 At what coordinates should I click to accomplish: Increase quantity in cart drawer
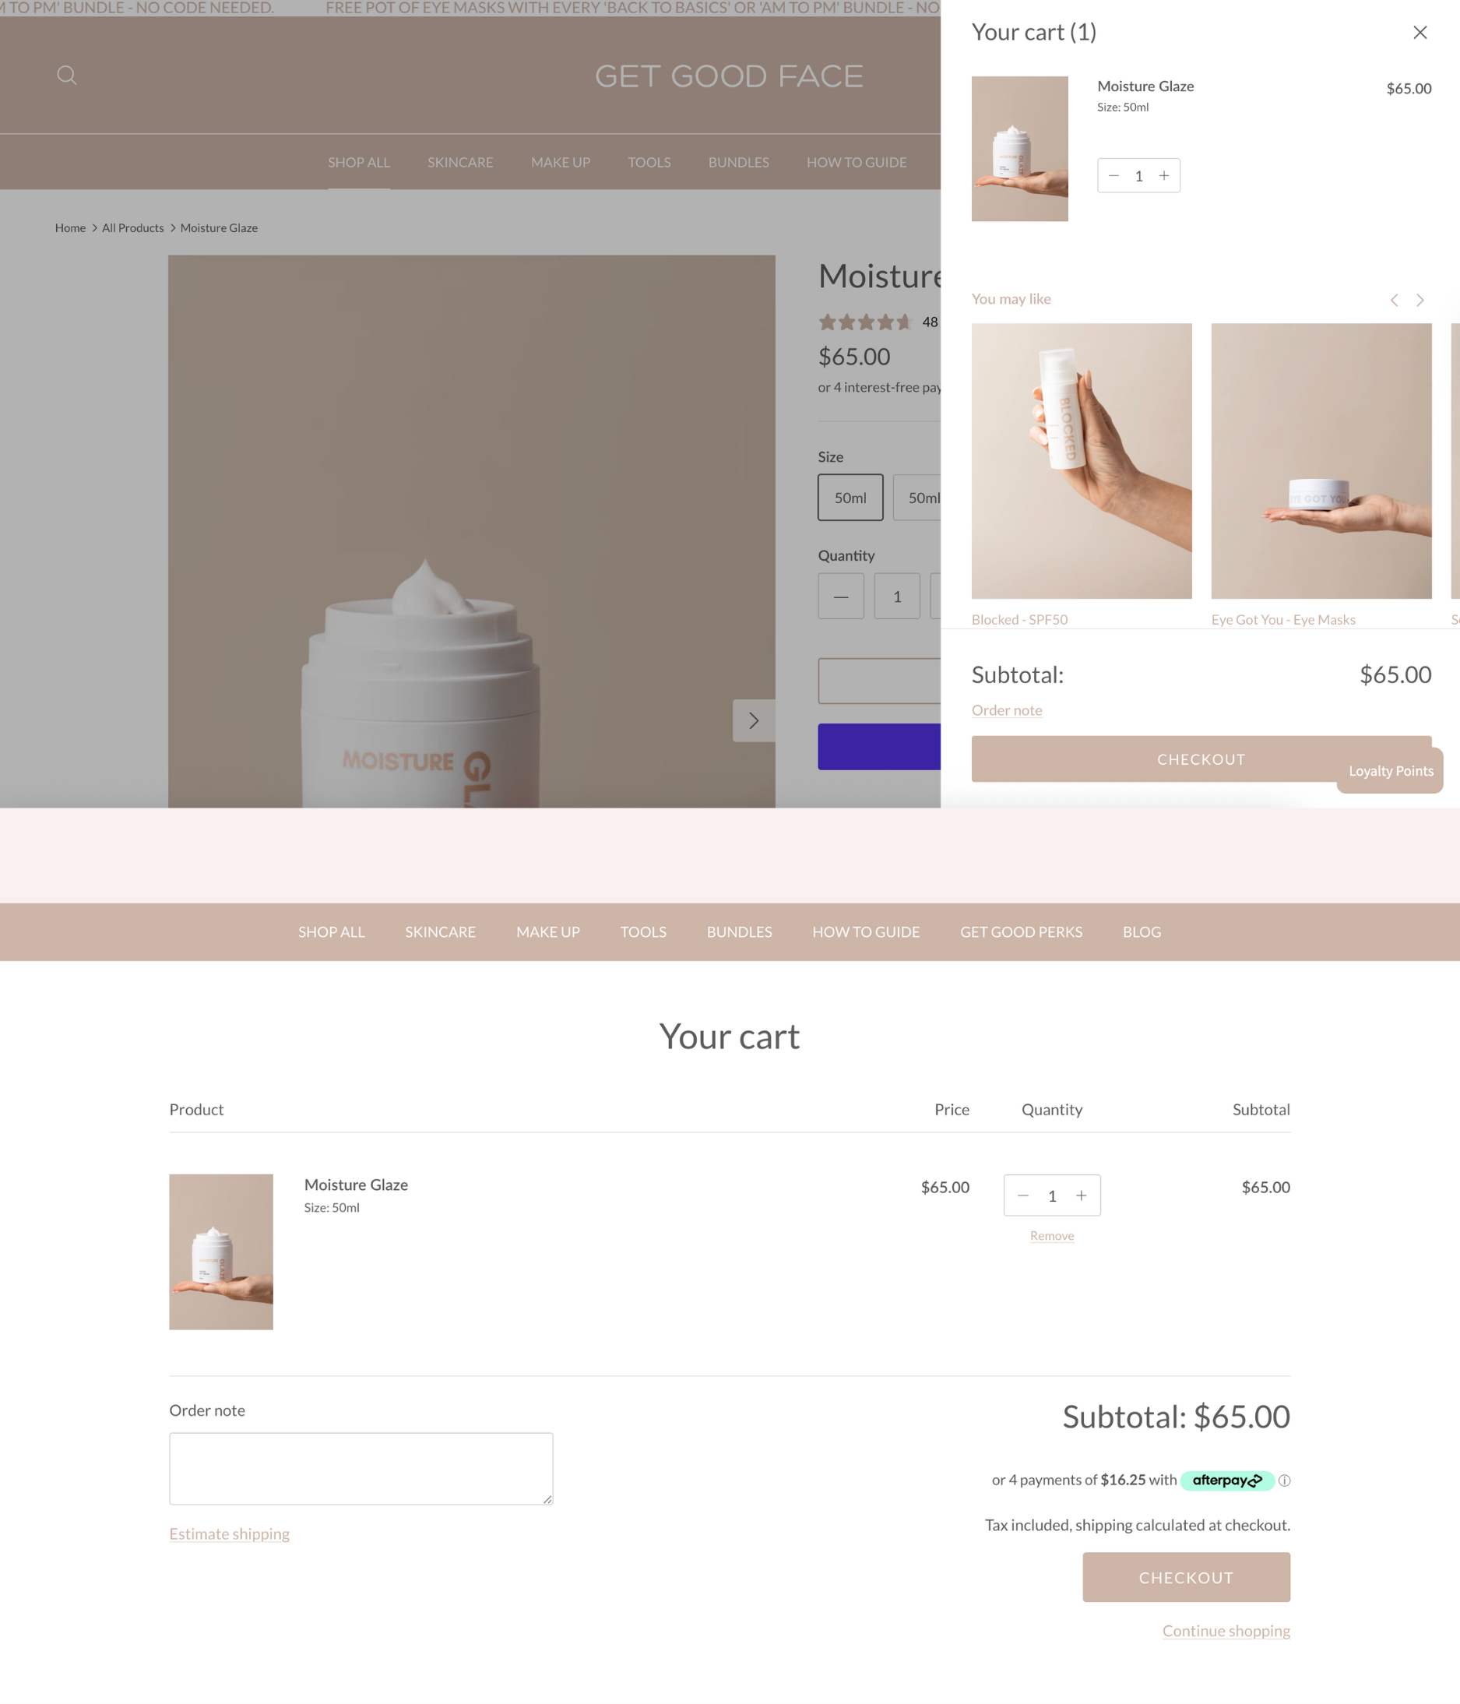pos(1164,175)
